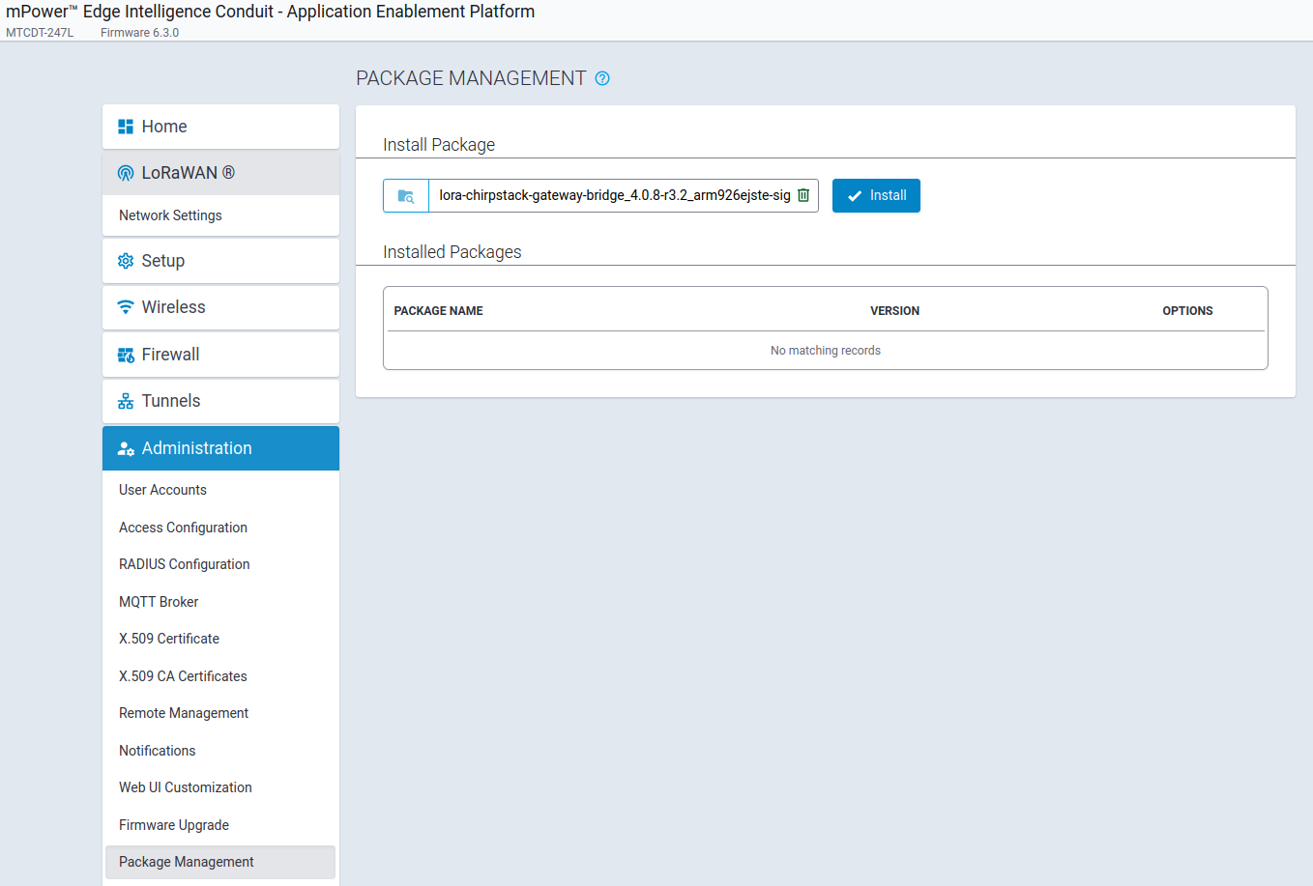
Task: Click the help icon beside Package Management title
Action: coord(602,78)
